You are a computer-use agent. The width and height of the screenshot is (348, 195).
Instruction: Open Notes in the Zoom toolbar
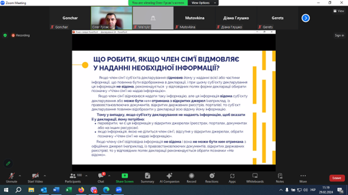(280, 178)
